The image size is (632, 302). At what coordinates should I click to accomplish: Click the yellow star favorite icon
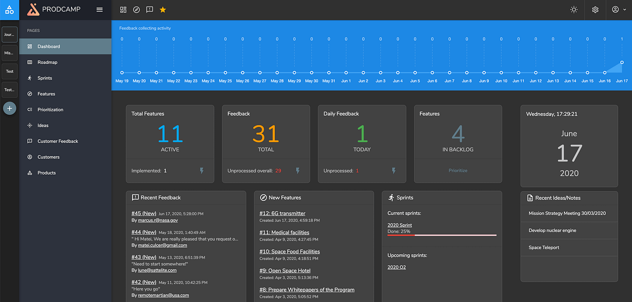[163, 10]
